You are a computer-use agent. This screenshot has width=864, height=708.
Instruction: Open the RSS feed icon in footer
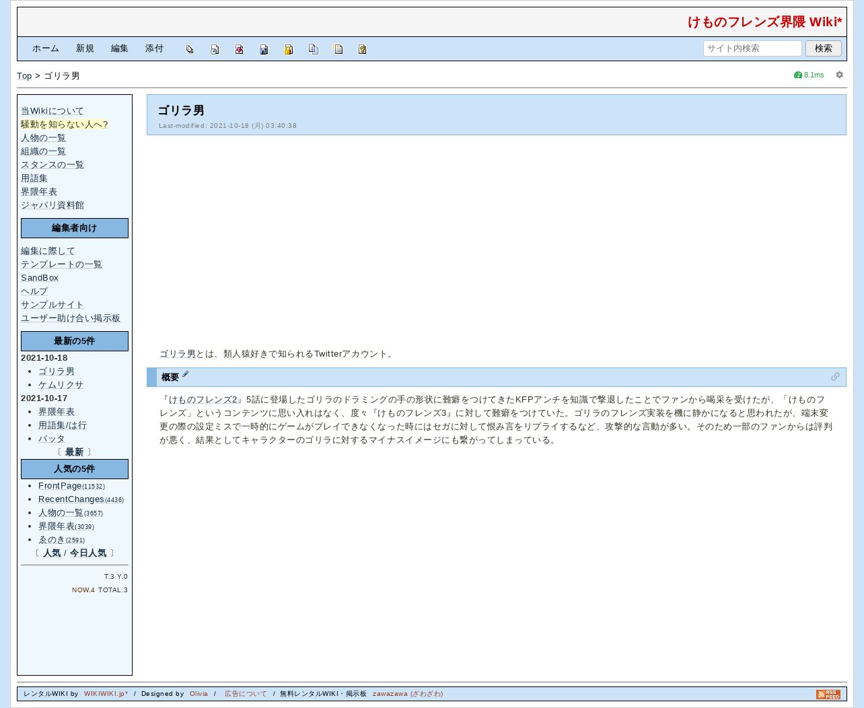tap(828, 694)
